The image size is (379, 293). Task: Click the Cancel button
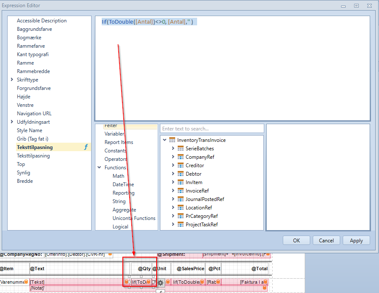[x=326, y=241]
